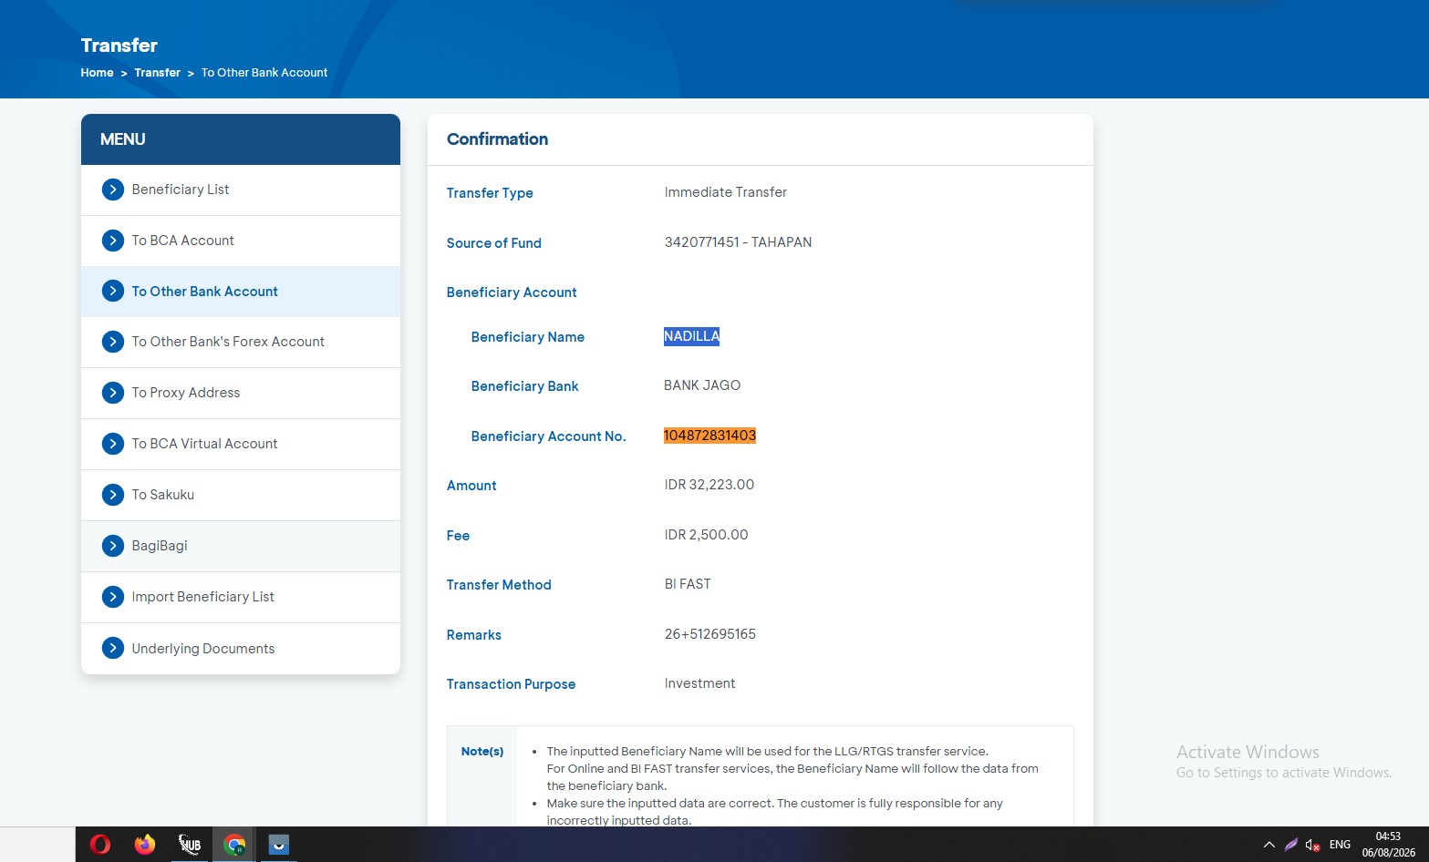The image size is (1429, 862).
Task: Click the chevron icon beside To BCA Virtual Account
Action: pyautogui.click(x=113, y=444)
